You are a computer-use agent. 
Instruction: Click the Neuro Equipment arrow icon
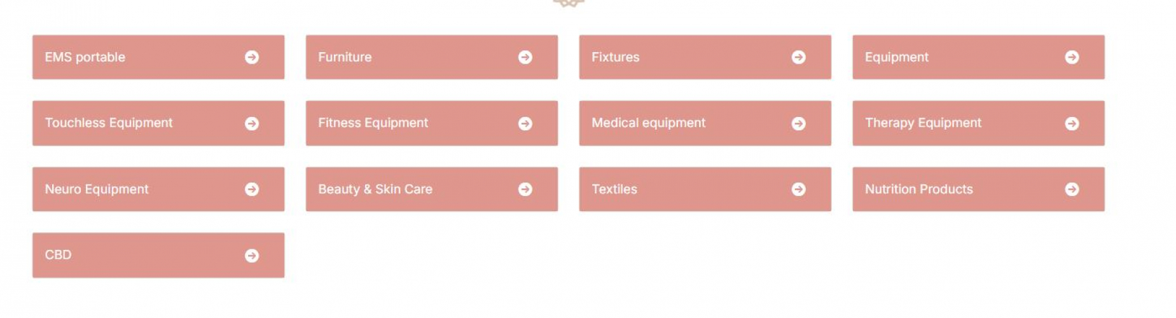[252, 190]
